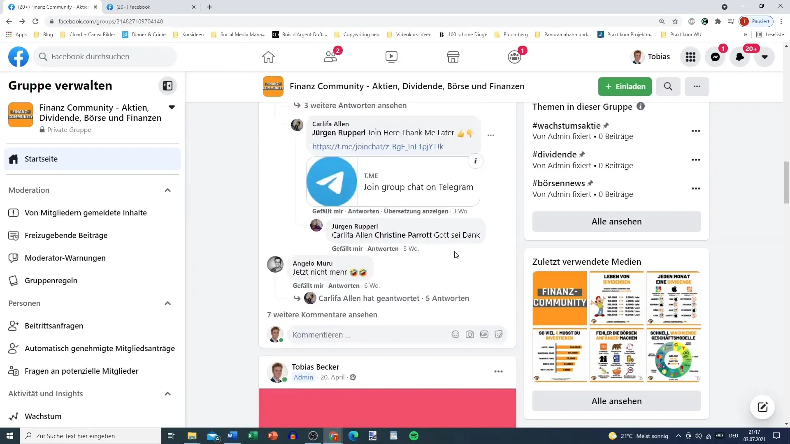The image size is (790, 444).
Task: Click the Watch/Video icon in navbar
Action: click(392, 56)
